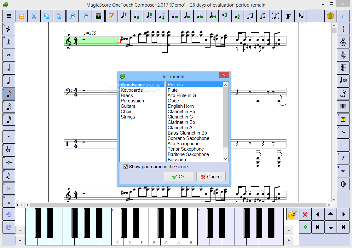Save the score with floppy icon
Viewport: 352px width, 248px height.
point(21,16)
